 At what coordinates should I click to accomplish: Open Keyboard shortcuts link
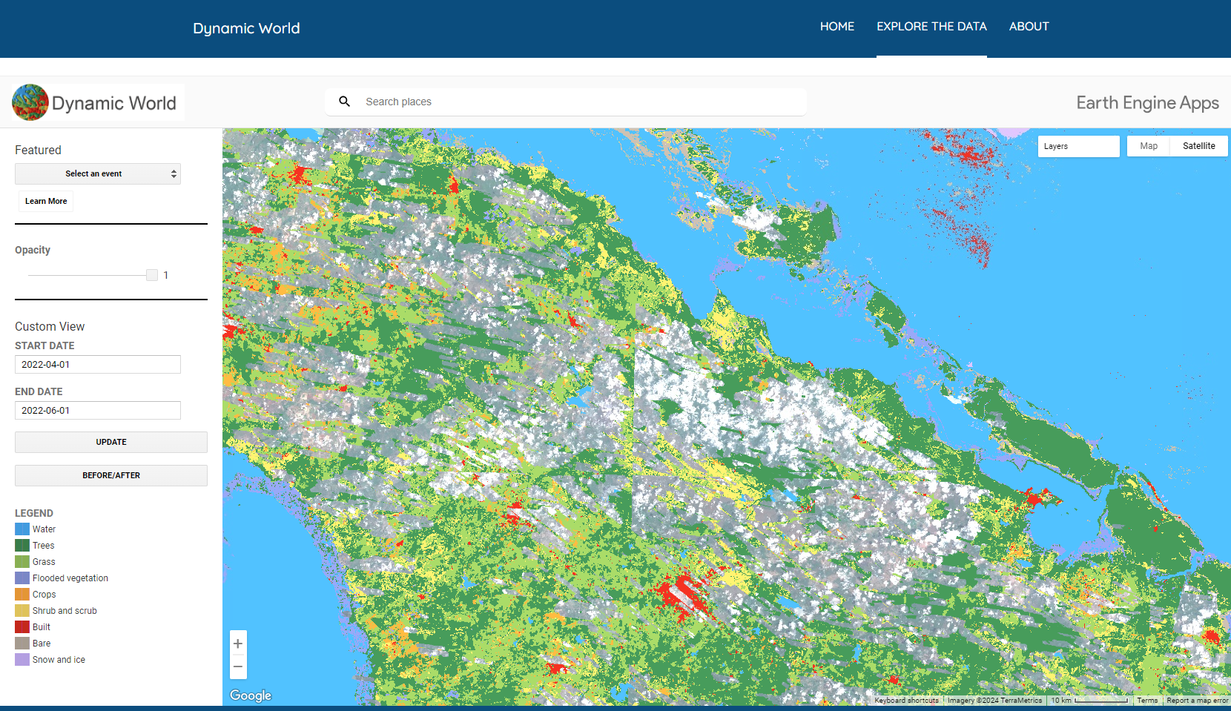[x=906, y=701]
